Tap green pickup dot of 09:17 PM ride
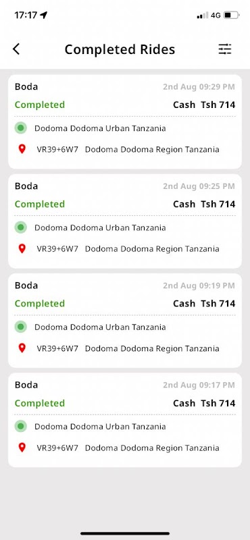The image size is (250, 540). coord(21,427)
